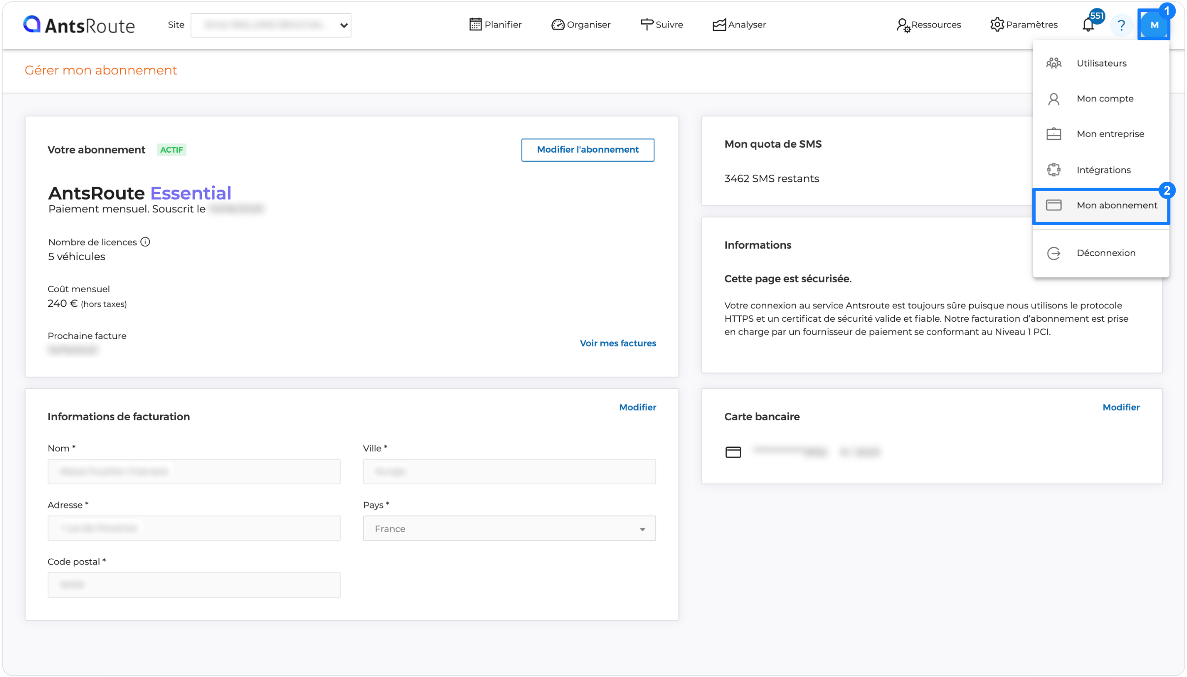Click the Utilisateurs group icon

pos(1053,63)
